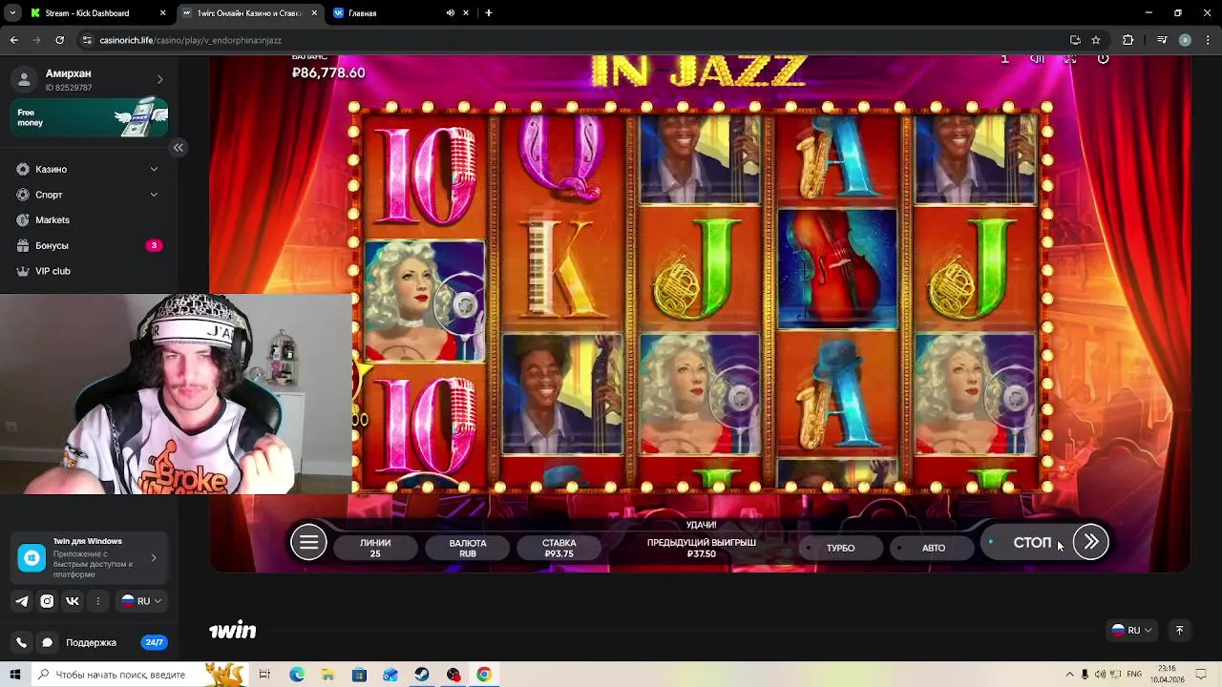Click the ID 82529787 text
Image resolution: width=1222 pixels, height=687 pixels.
pyautogui.click(x=69, y=88)
